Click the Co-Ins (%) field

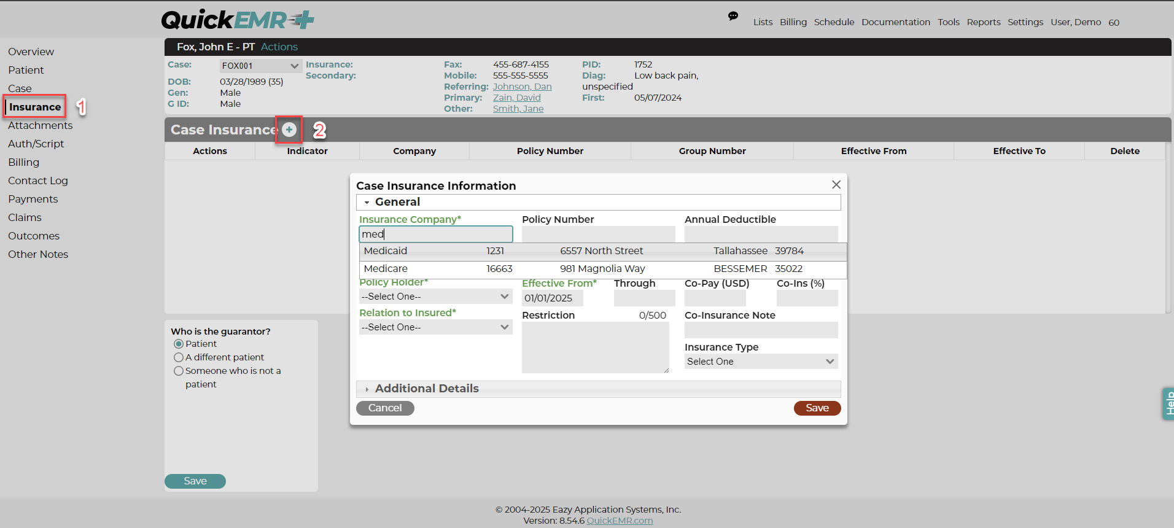(807, 298)
